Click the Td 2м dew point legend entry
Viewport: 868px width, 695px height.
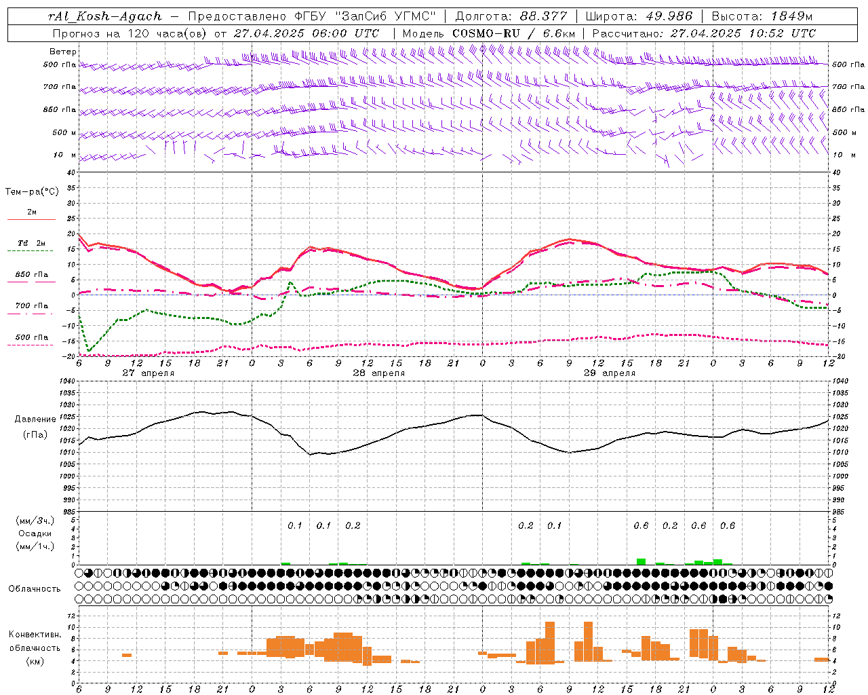tap(31, 246)
